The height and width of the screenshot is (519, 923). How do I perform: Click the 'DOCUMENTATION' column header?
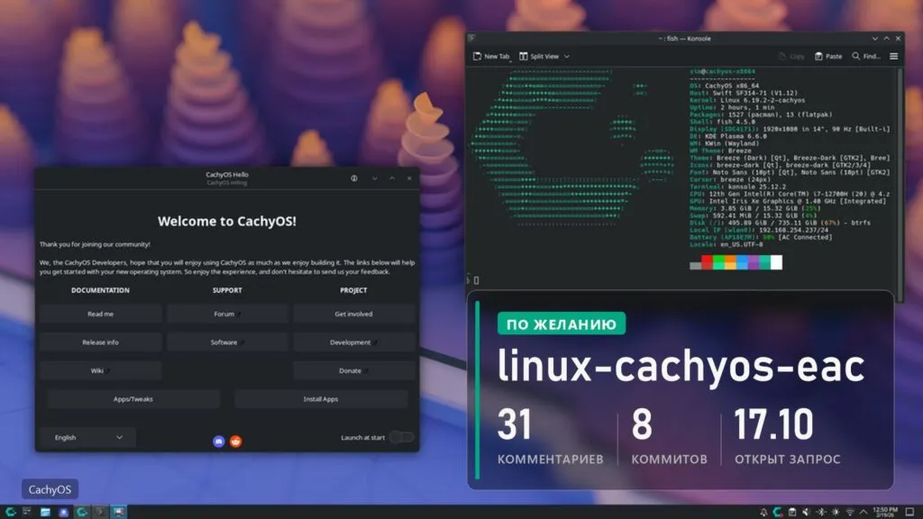coord(101,291)
